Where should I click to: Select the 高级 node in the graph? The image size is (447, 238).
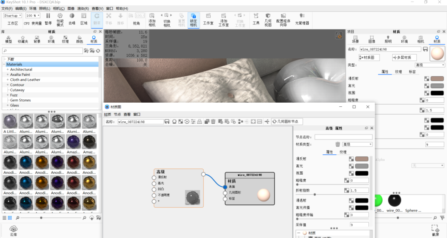(x=178, y=188)
